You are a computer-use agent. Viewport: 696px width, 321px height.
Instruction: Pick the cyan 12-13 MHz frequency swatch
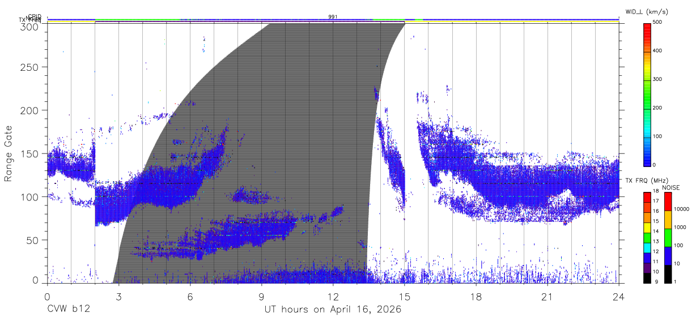(647, 248)
